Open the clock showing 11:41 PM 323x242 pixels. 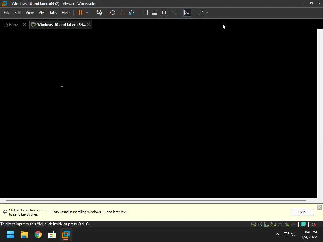click(309, 234)
